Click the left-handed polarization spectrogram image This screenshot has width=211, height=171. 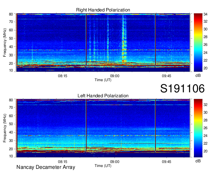[103, 128]
